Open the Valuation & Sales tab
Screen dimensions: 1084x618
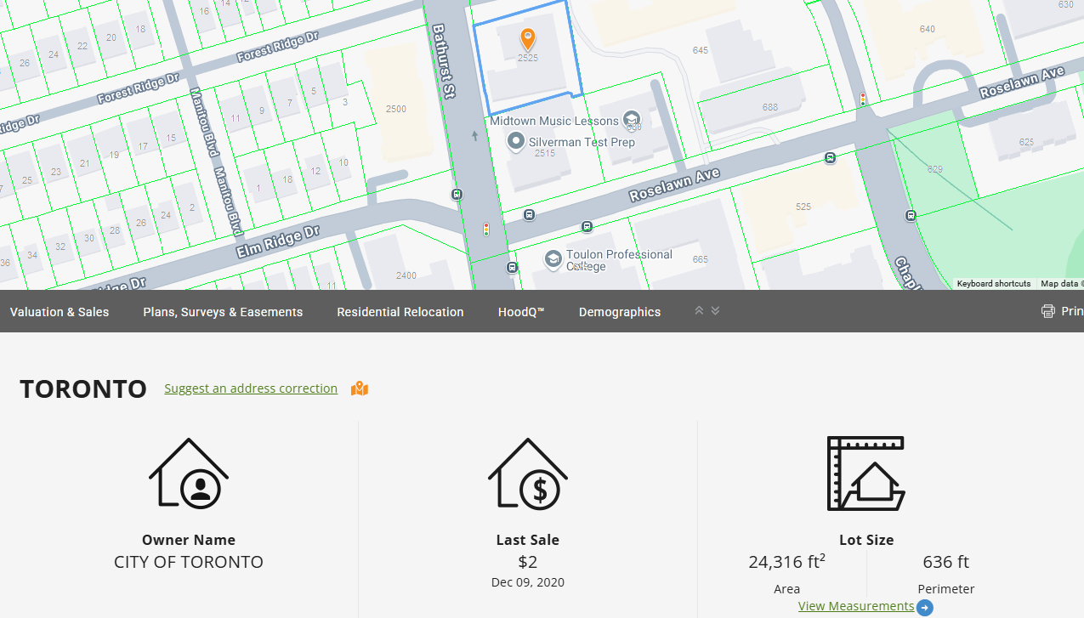[x=60, y=312]
